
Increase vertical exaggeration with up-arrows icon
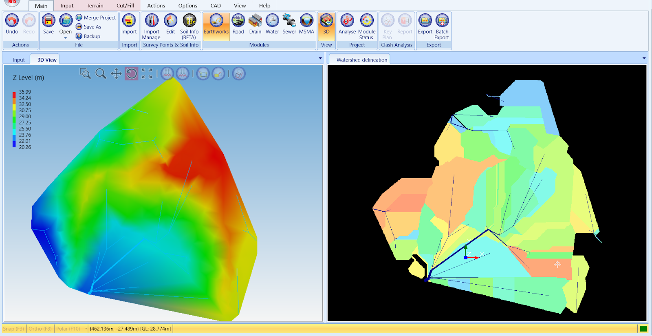pyautogui.click(x=167, y=74)
